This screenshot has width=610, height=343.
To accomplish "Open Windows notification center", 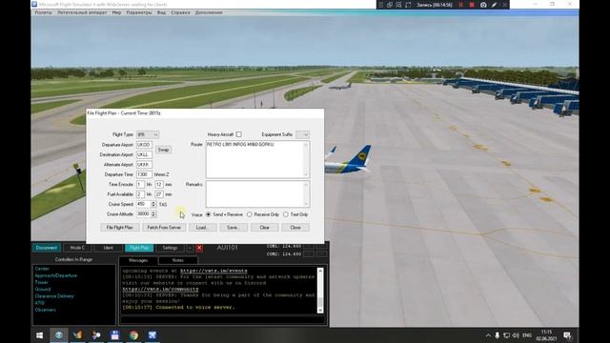I will tap(567, 335).
